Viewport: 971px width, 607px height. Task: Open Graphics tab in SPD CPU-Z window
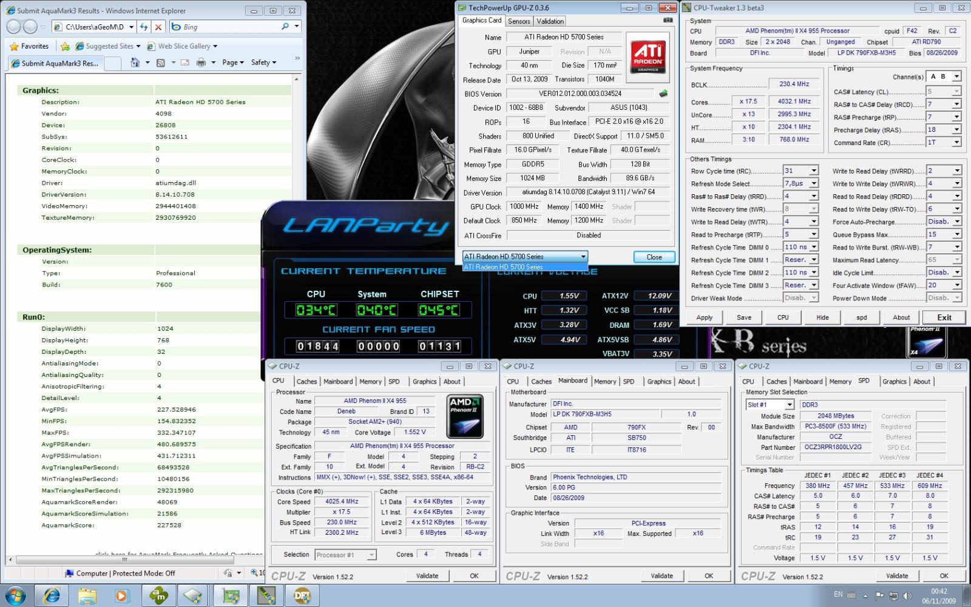(x=895, y=382)
